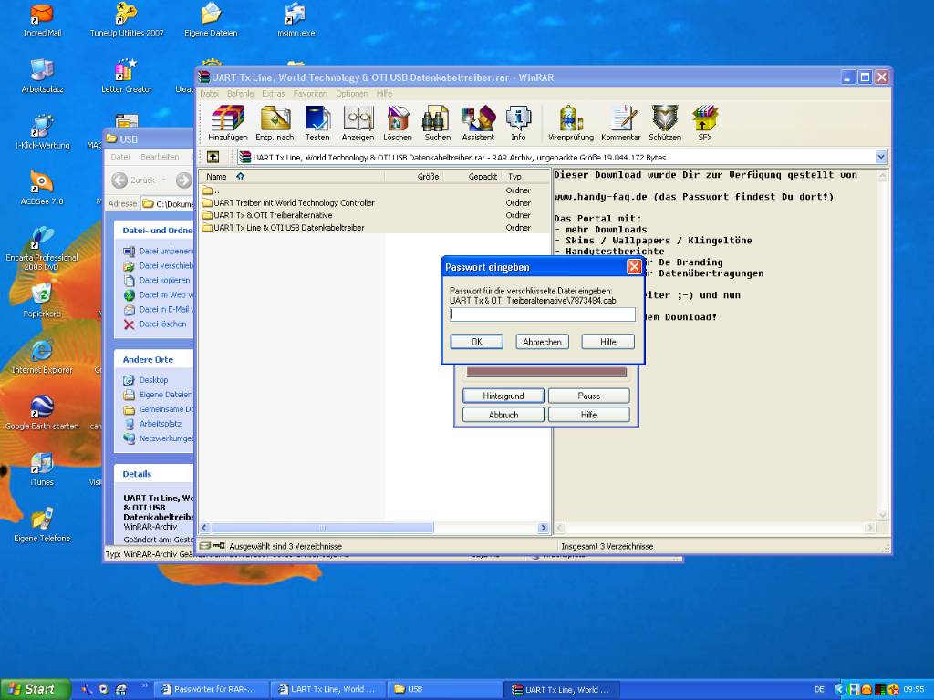Select the UART Treiber mit World Technology Controller folder
This screenshot has width=934, height=700.
[287, 202]
